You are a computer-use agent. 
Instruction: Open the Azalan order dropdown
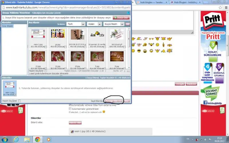[94, 24]
